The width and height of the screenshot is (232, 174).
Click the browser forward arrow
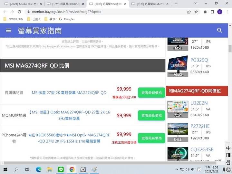coord(12,12)
